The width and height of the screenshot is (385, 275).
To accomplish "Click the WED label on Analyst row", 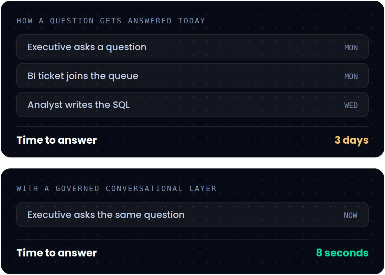I will point(351,106).
